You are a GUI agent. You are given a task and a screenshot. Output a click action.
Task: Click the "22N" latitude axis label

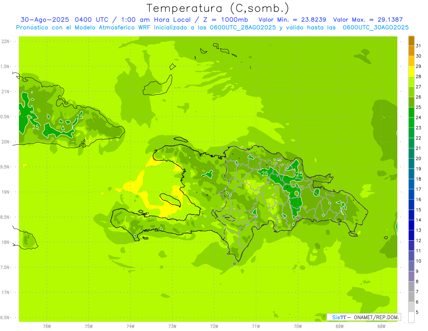point(6,41)
